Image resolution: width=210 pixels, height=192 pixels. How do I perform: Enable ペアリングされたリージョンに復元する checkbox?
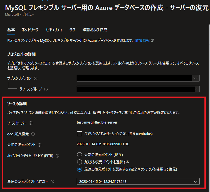(80, 134)
